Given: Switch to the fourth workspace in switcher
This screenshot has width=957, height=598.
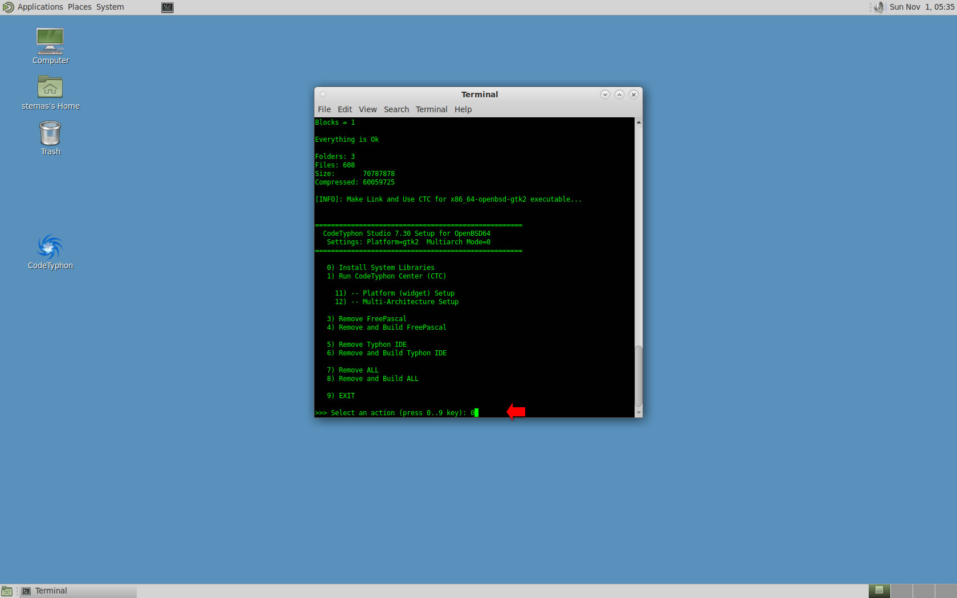Looking at the screenshot, I should [946, 591].
